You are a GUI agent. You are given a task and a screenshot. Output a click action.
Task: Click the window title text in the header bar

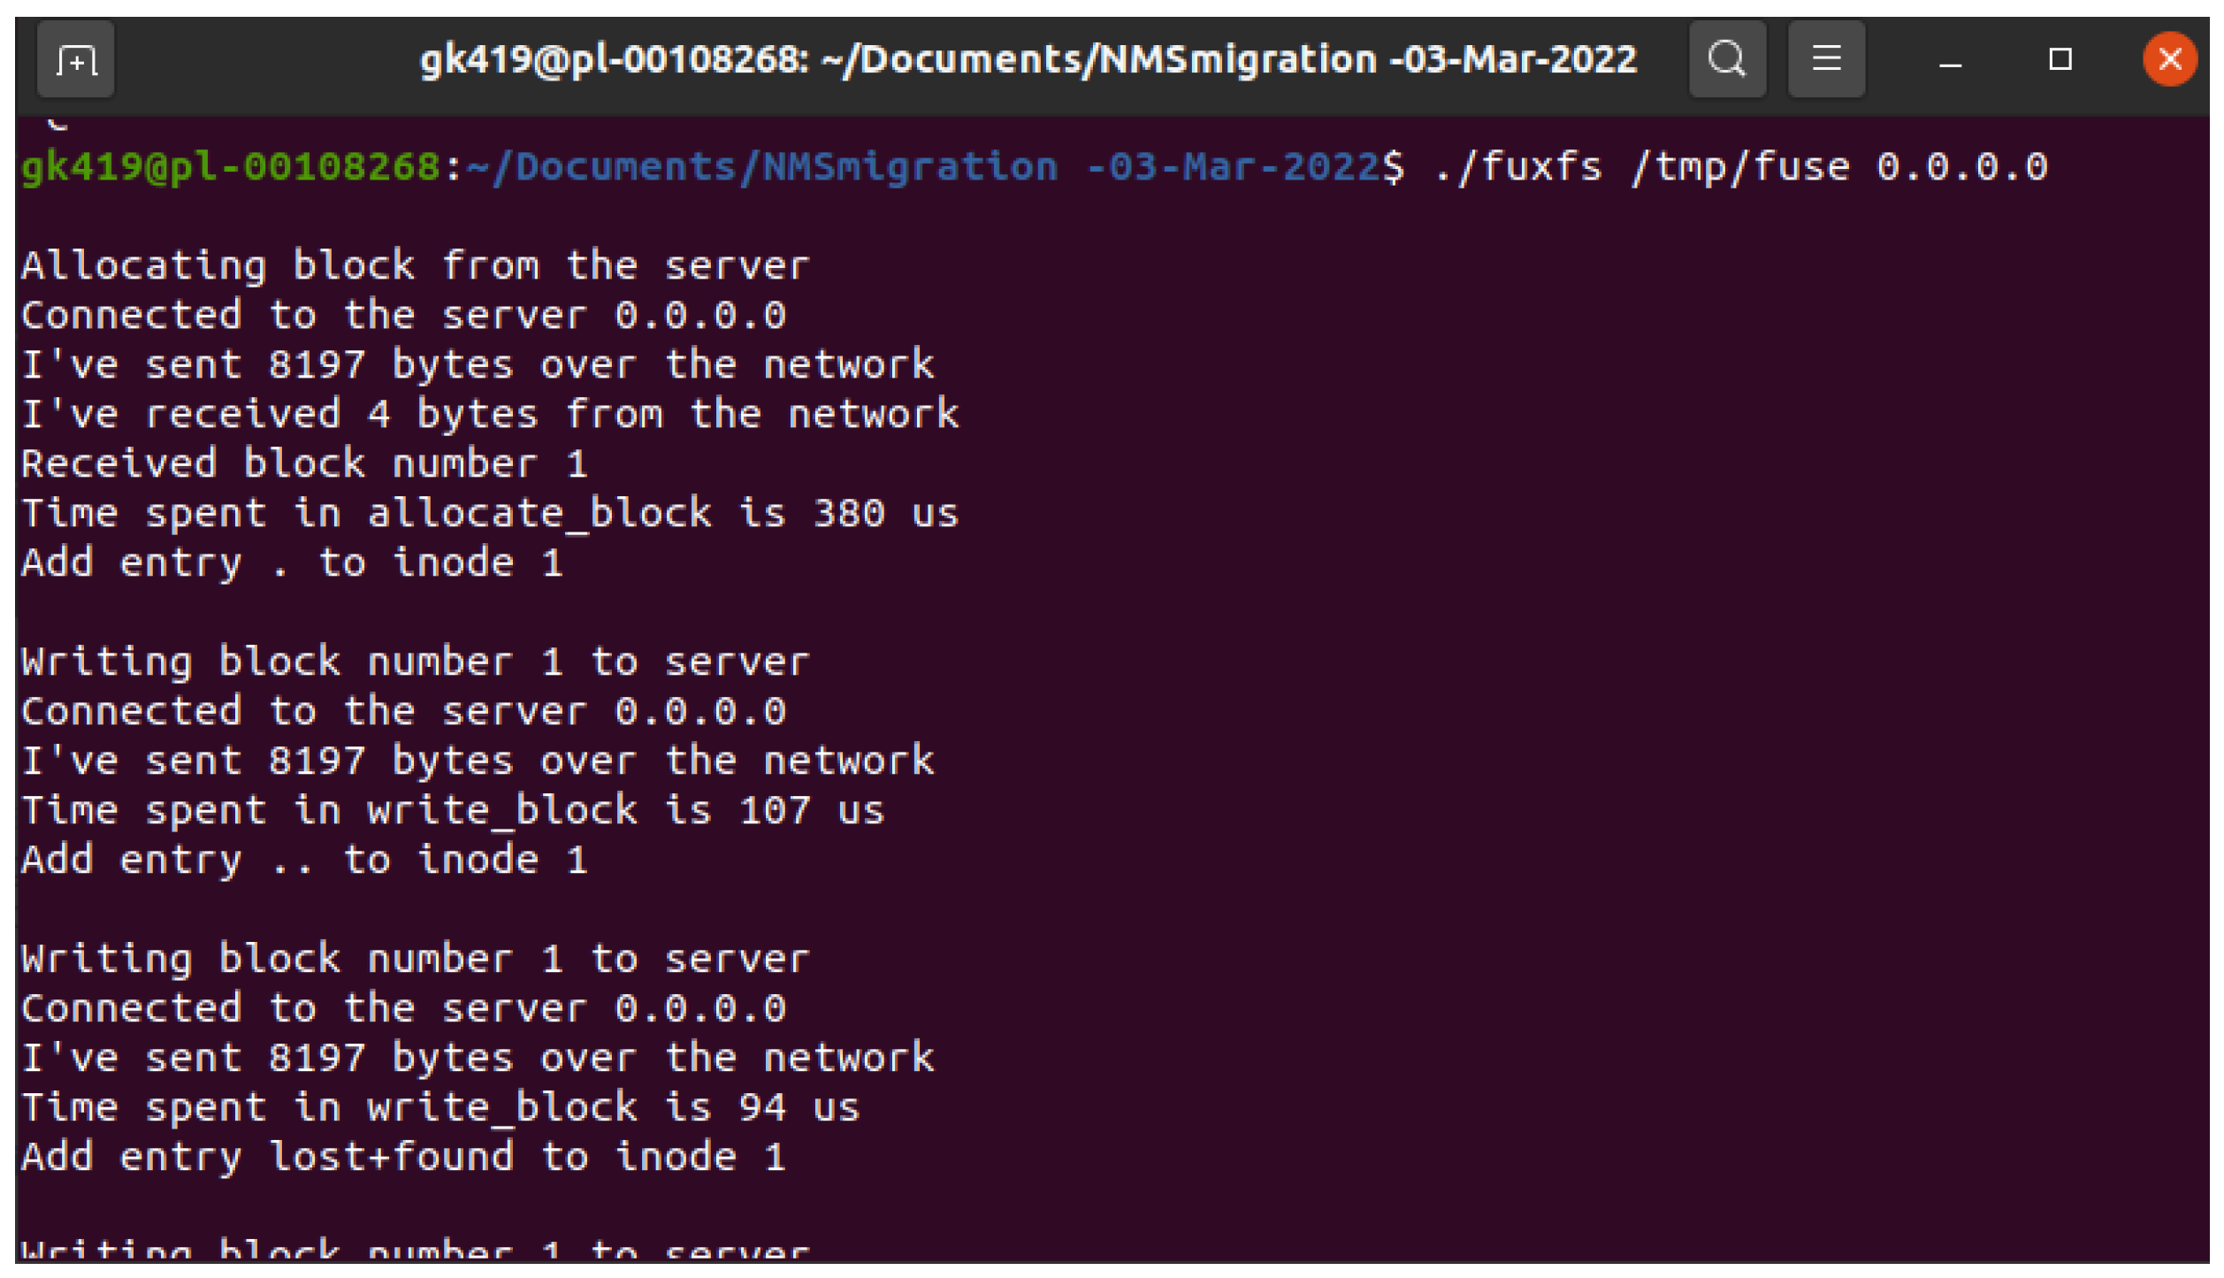[1028, 60]
